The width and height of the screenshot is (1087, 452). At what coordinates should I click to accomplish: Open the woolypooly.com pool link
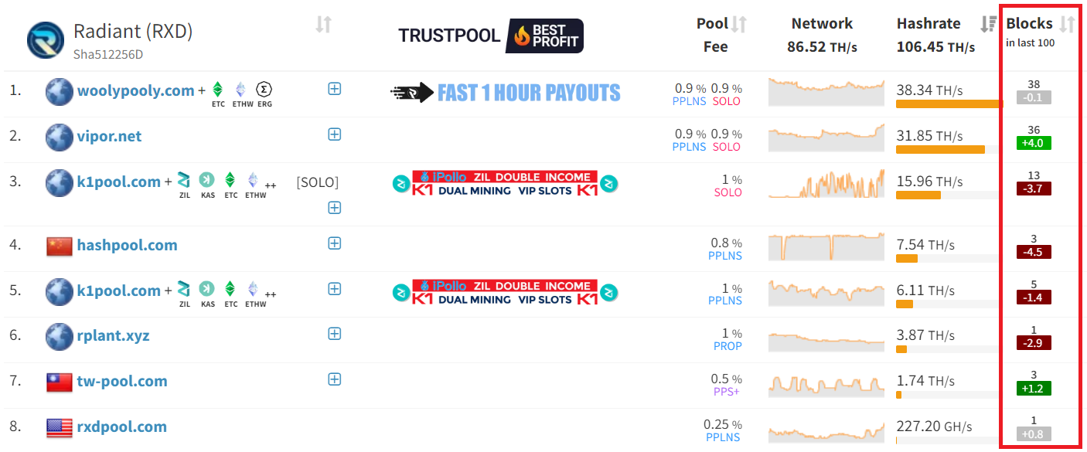[x=135, y=90]
